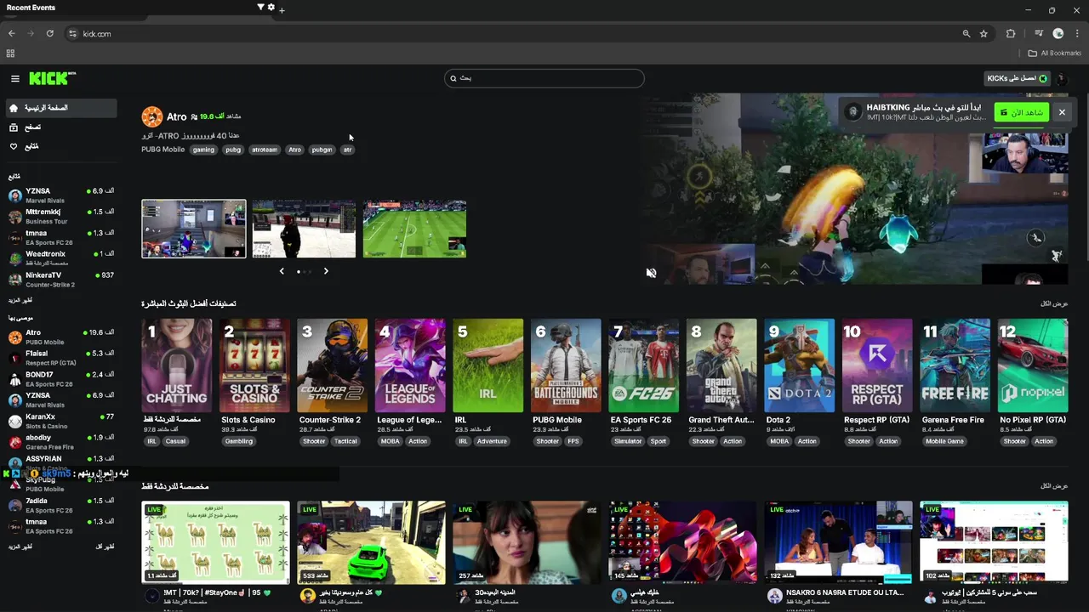Open the Respect RP (GTA) category card
1089x612 pixels.
coord(877,365)
